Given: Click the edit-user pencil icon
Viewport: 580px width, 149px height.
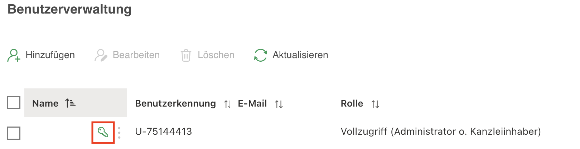Looking at the screenshot, I should (x=101, y=55).
